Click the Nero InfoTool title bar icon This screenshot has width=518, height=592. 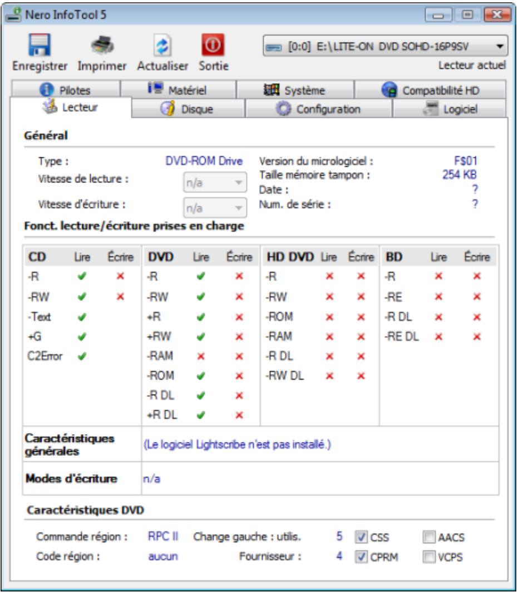tap(13, 14)
